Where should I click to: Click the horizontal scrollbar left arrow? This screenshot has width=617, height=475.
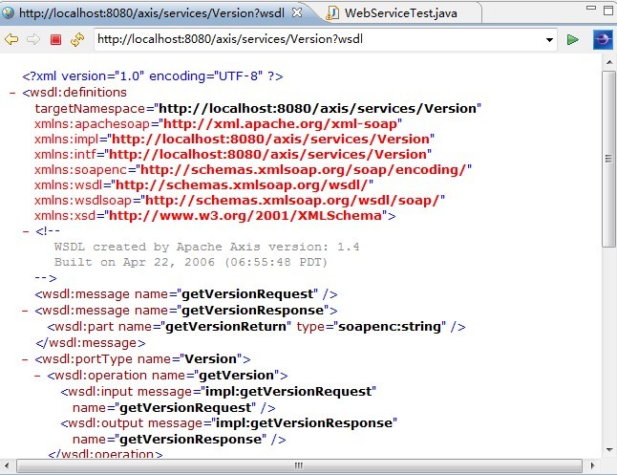7,466
